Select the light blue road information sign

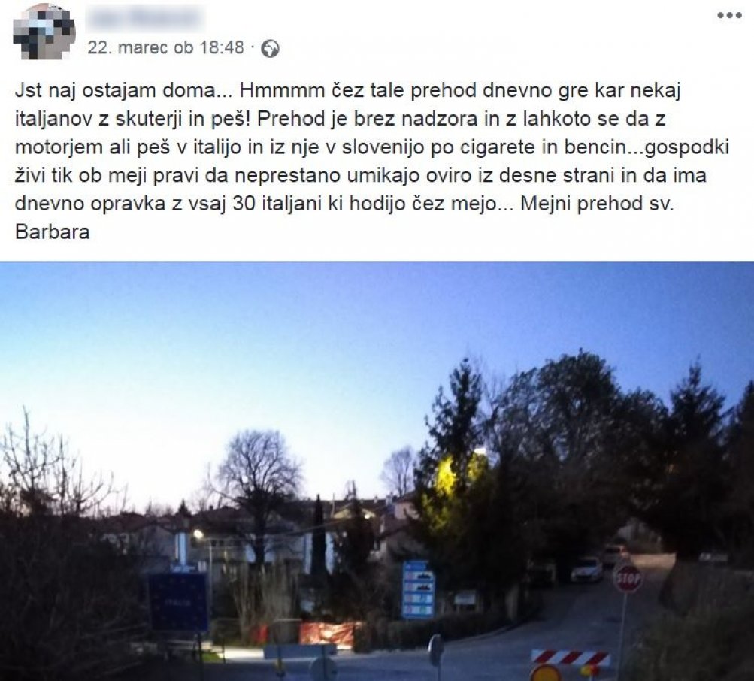point(418,589)
